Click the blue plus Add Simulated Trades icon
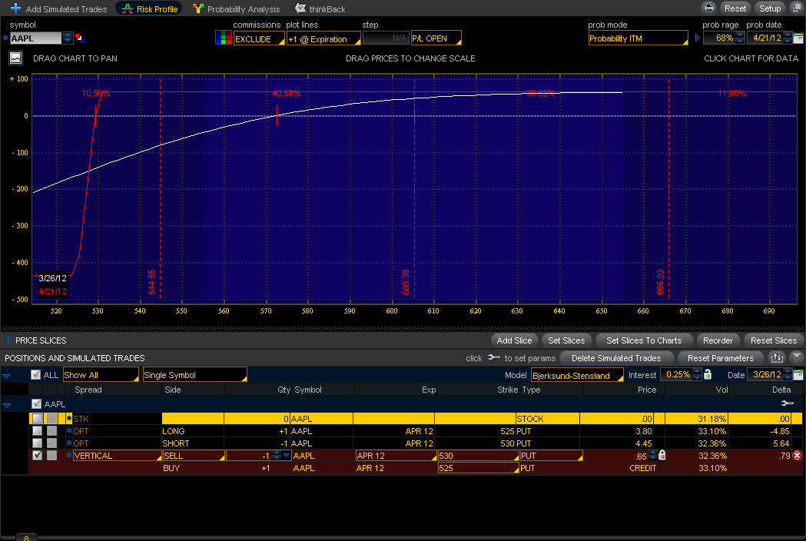 (16, 8)
